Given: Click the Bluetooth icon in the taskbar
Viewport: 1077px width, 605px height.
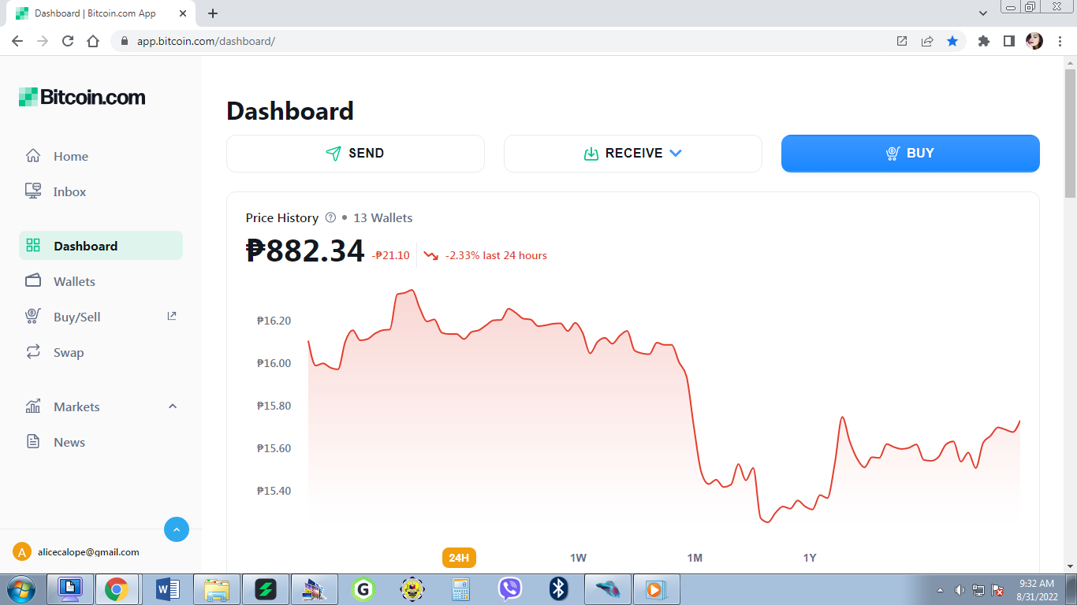Looking at the screenshot, I should (x=558, y=589).
